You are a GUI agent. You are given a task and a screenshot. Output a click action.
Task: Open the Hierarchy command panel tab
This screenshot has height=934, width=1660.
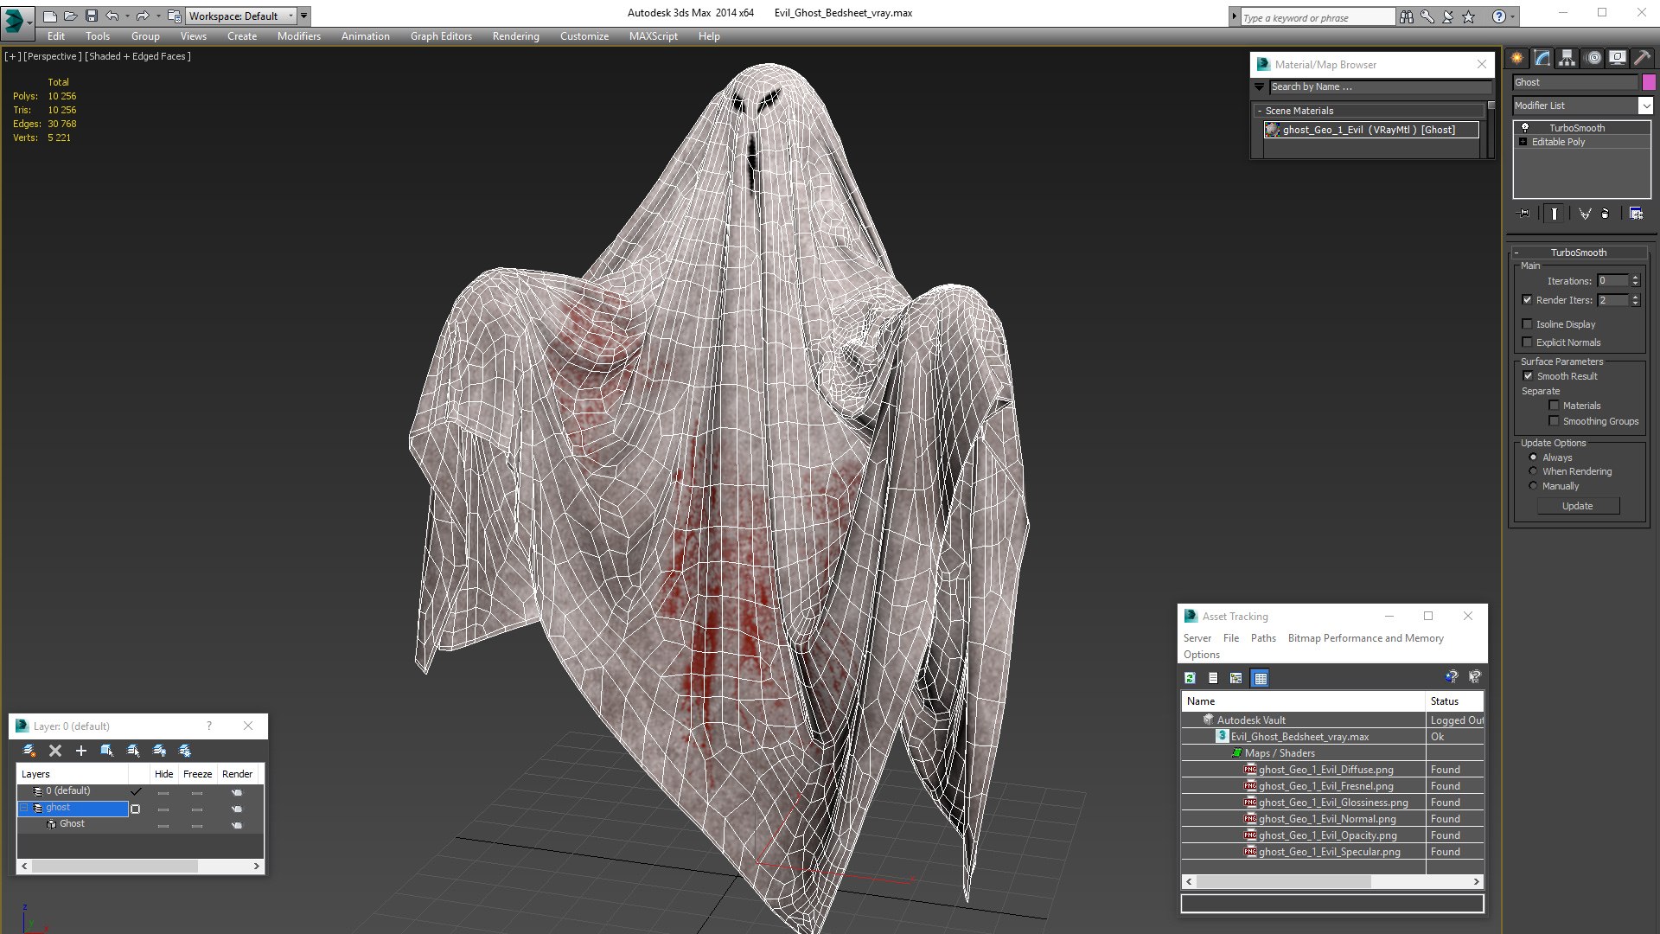click(1567, 58)
